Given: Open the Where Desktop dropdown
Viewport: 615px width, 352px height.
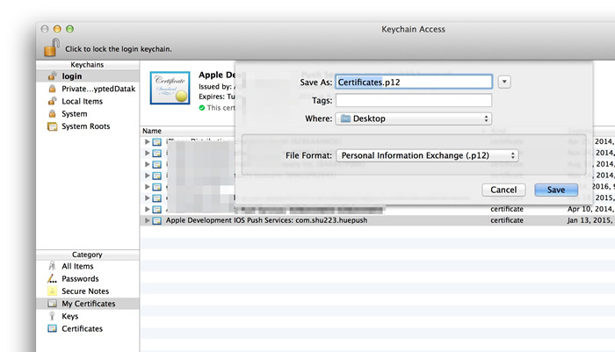Looking at the screenshot, I should [414, 119].
